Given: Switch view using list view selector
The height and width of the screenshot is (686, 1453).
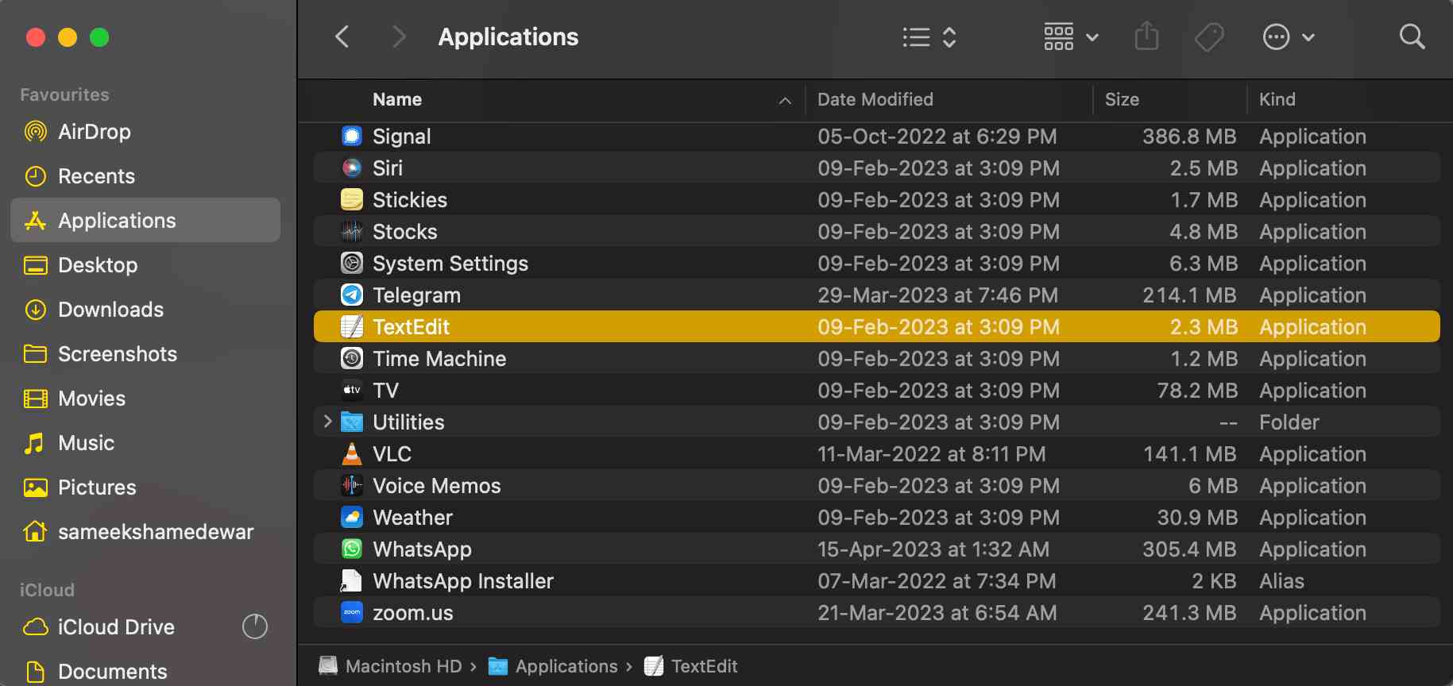Looking at the screenshot, I should point(929,37).
